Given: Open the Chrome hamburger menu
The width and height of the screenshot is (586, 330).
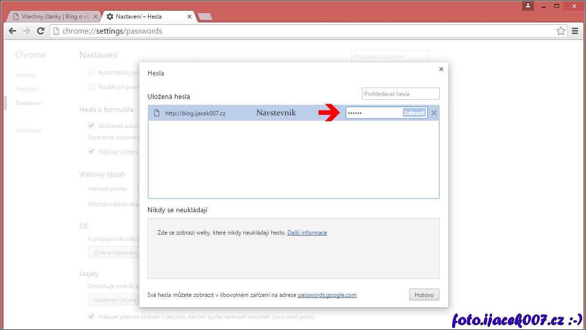Looking at the screenshot, I should tap(575, 31).
